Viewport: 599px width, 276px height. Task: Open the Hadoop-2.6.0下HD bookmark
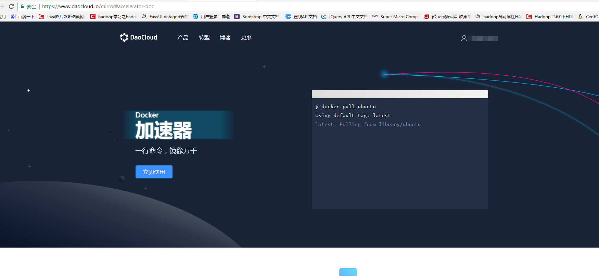click(550, 16)
